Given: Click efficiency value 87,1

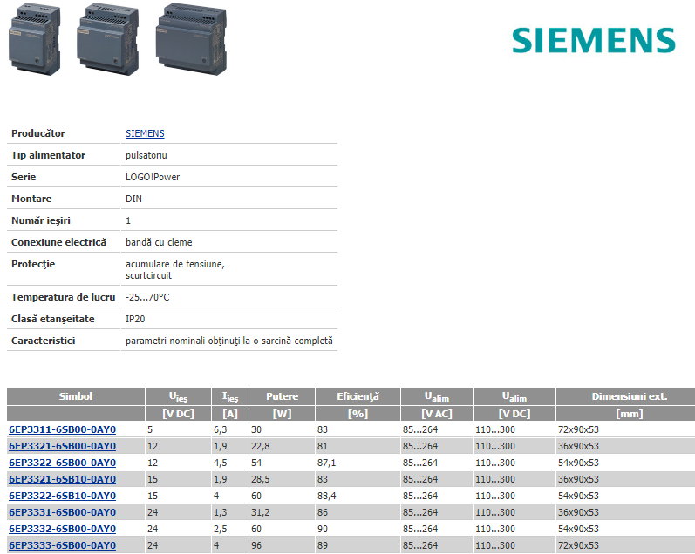Looking at the screenshot, I should tap(327, 463).
